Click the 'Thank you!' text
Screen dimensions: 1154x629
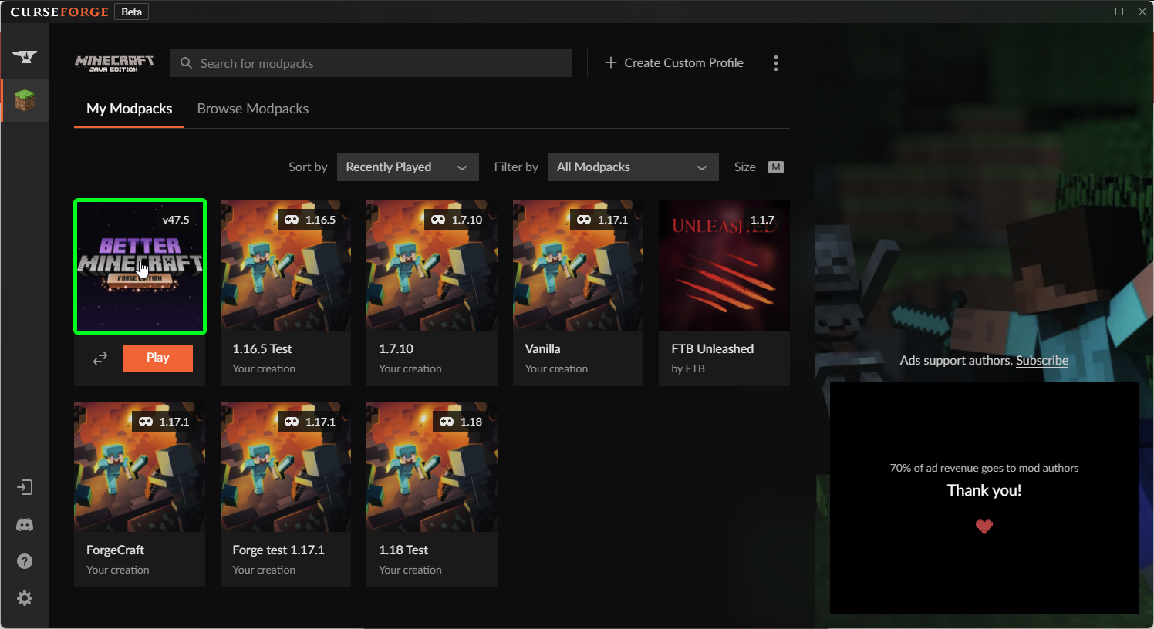(984, 490)
